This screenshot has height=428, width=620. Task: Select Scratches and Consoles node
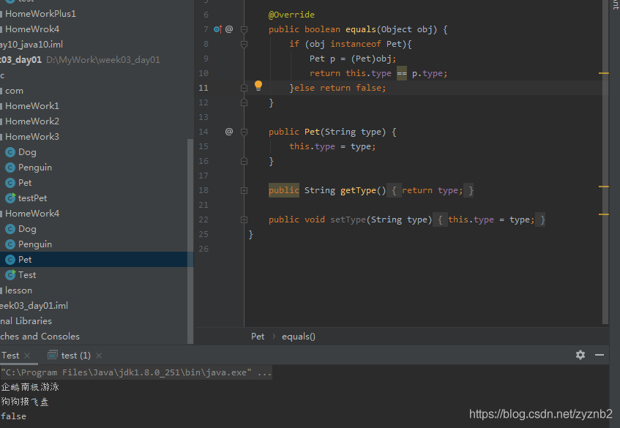tap(40, 337)
